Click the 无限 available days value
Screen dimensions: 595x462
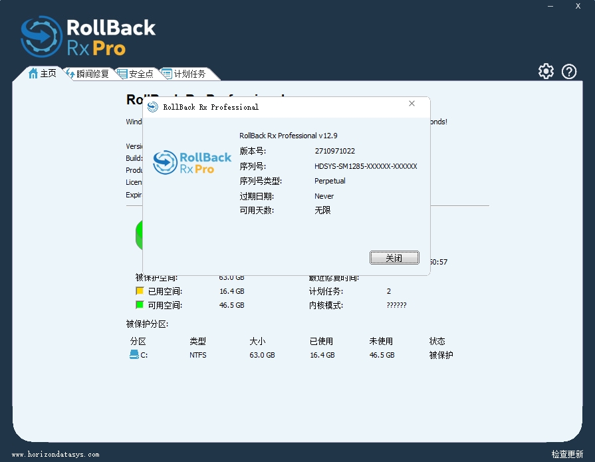point(322,210)
